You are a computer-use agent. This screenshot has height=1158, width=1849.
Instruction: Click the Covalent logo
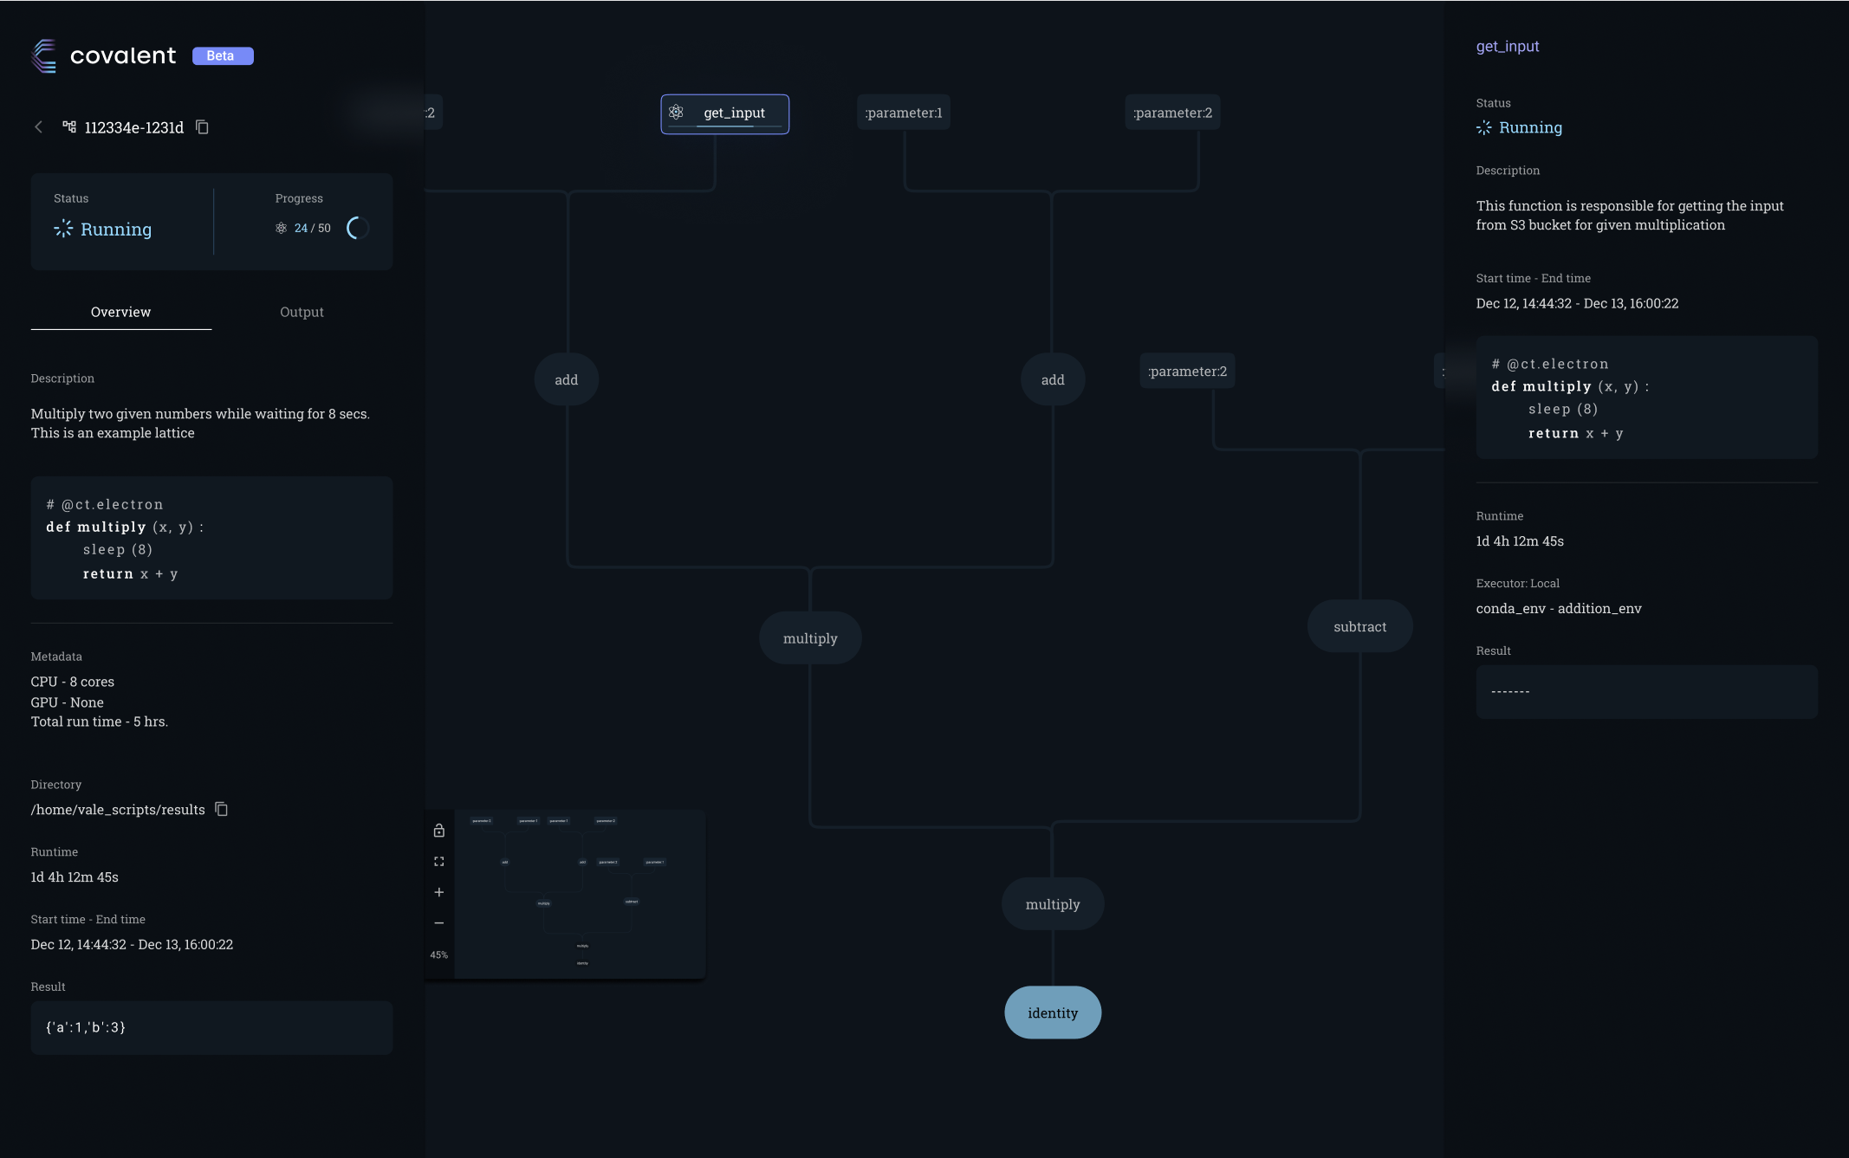[x=44, y=56]
